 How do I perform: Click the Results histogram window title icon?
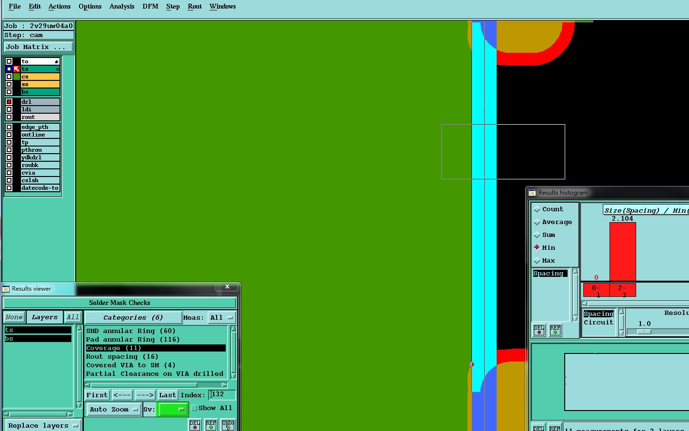click(532, 193)
